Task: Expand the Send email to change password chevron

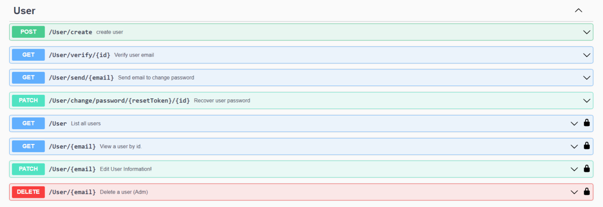Action: coord(587,78)
